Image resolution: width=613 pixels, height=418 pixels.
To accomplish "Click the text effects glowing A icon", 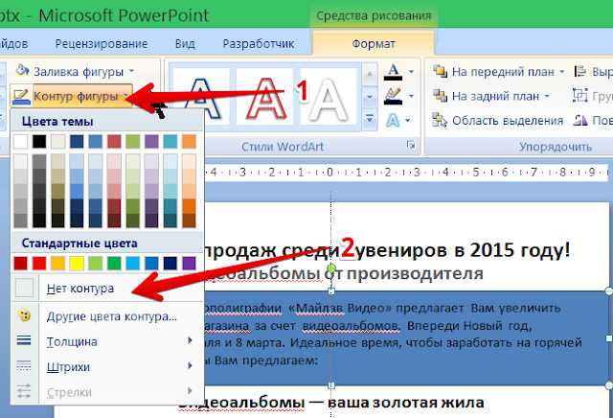I will [x=393, y=120].
